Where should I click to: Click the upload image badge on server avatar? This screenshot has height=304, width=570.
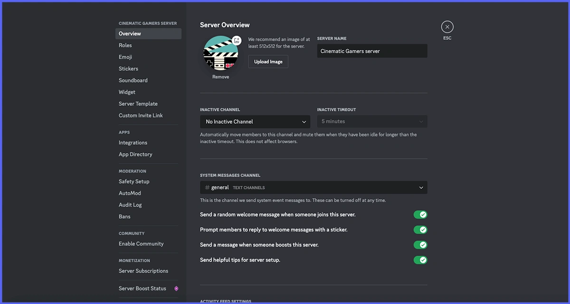(x=237, y=41)
